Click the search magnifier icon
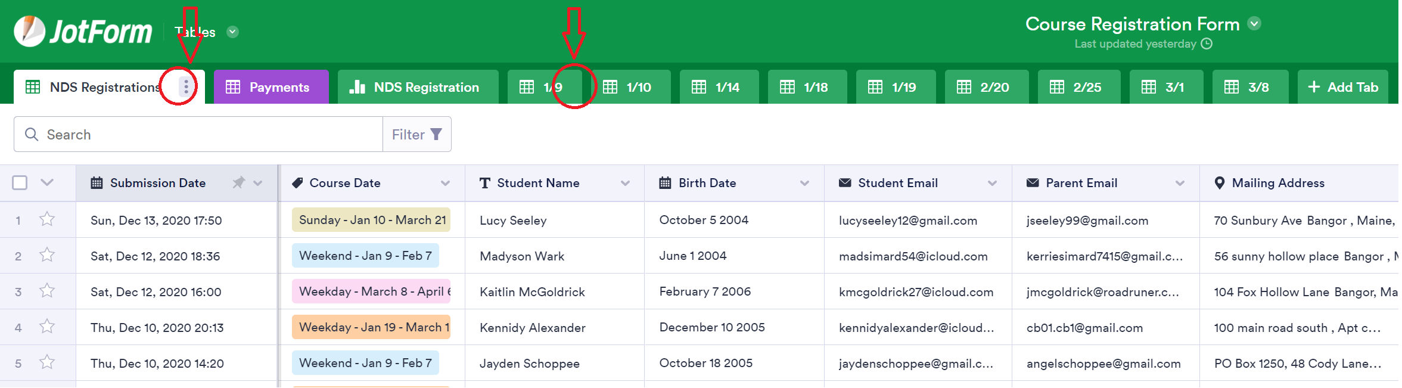The image size is (1402, 388). point(32,134)
